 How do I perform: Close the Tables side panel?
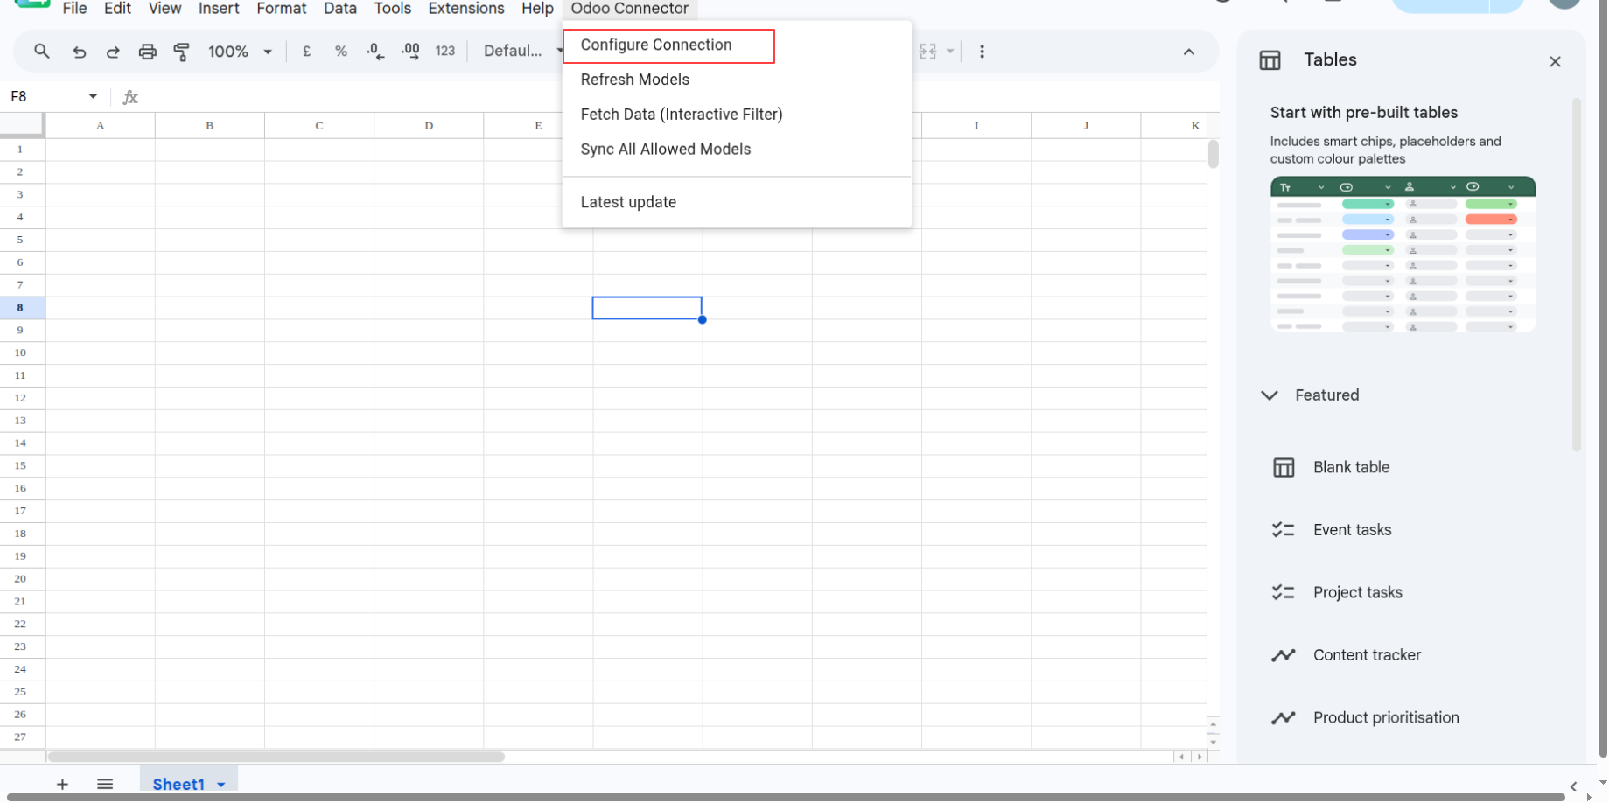pyautogui.click(x=1555, y=61)
